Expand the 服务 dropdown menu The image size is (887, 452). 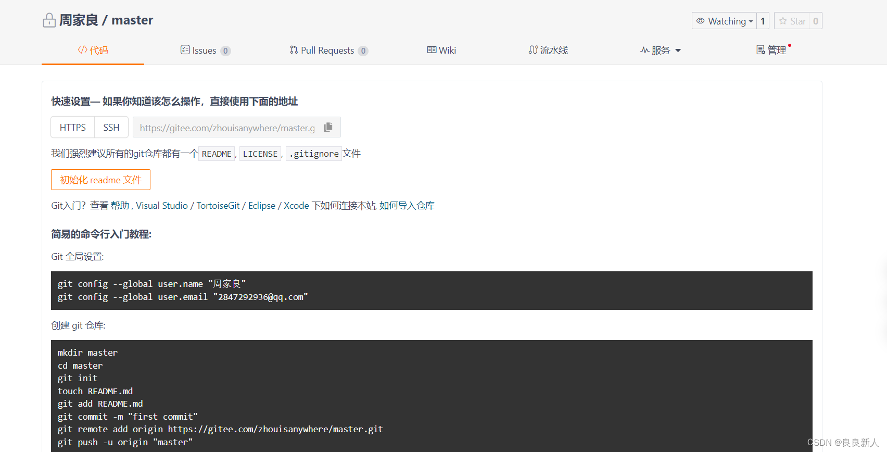tap(661, 51)
